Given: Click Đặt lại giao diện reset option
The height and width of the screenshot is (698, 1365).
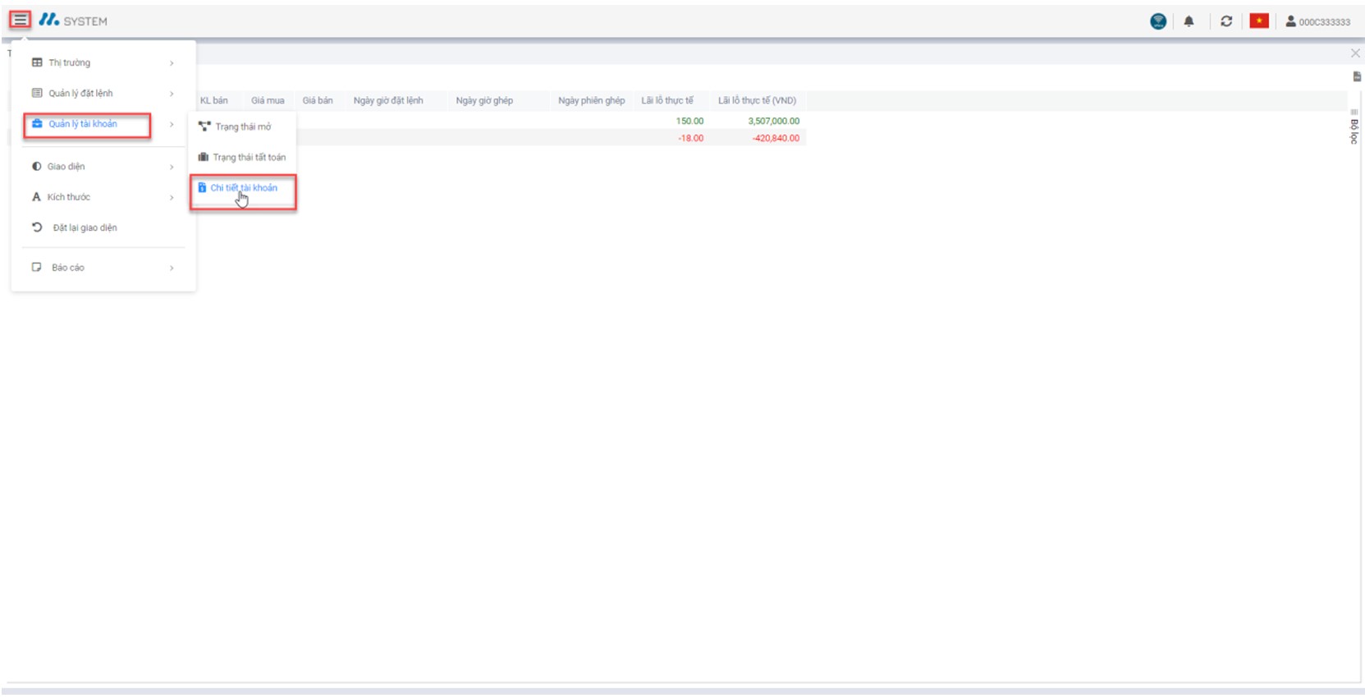Looking at the screenshot, I should pos(85,228).
